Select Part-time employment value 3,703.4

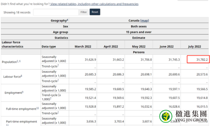coord(119,121)
